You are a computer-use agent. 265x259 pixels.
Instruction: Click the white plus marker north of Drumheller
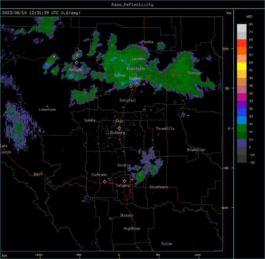[188, 115]
